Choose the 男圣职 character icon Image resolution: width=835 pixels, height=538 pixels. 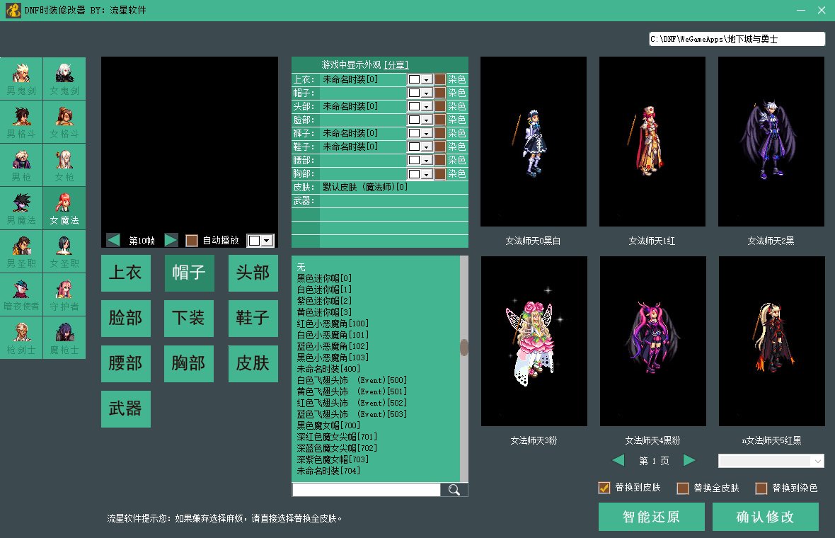21,251
